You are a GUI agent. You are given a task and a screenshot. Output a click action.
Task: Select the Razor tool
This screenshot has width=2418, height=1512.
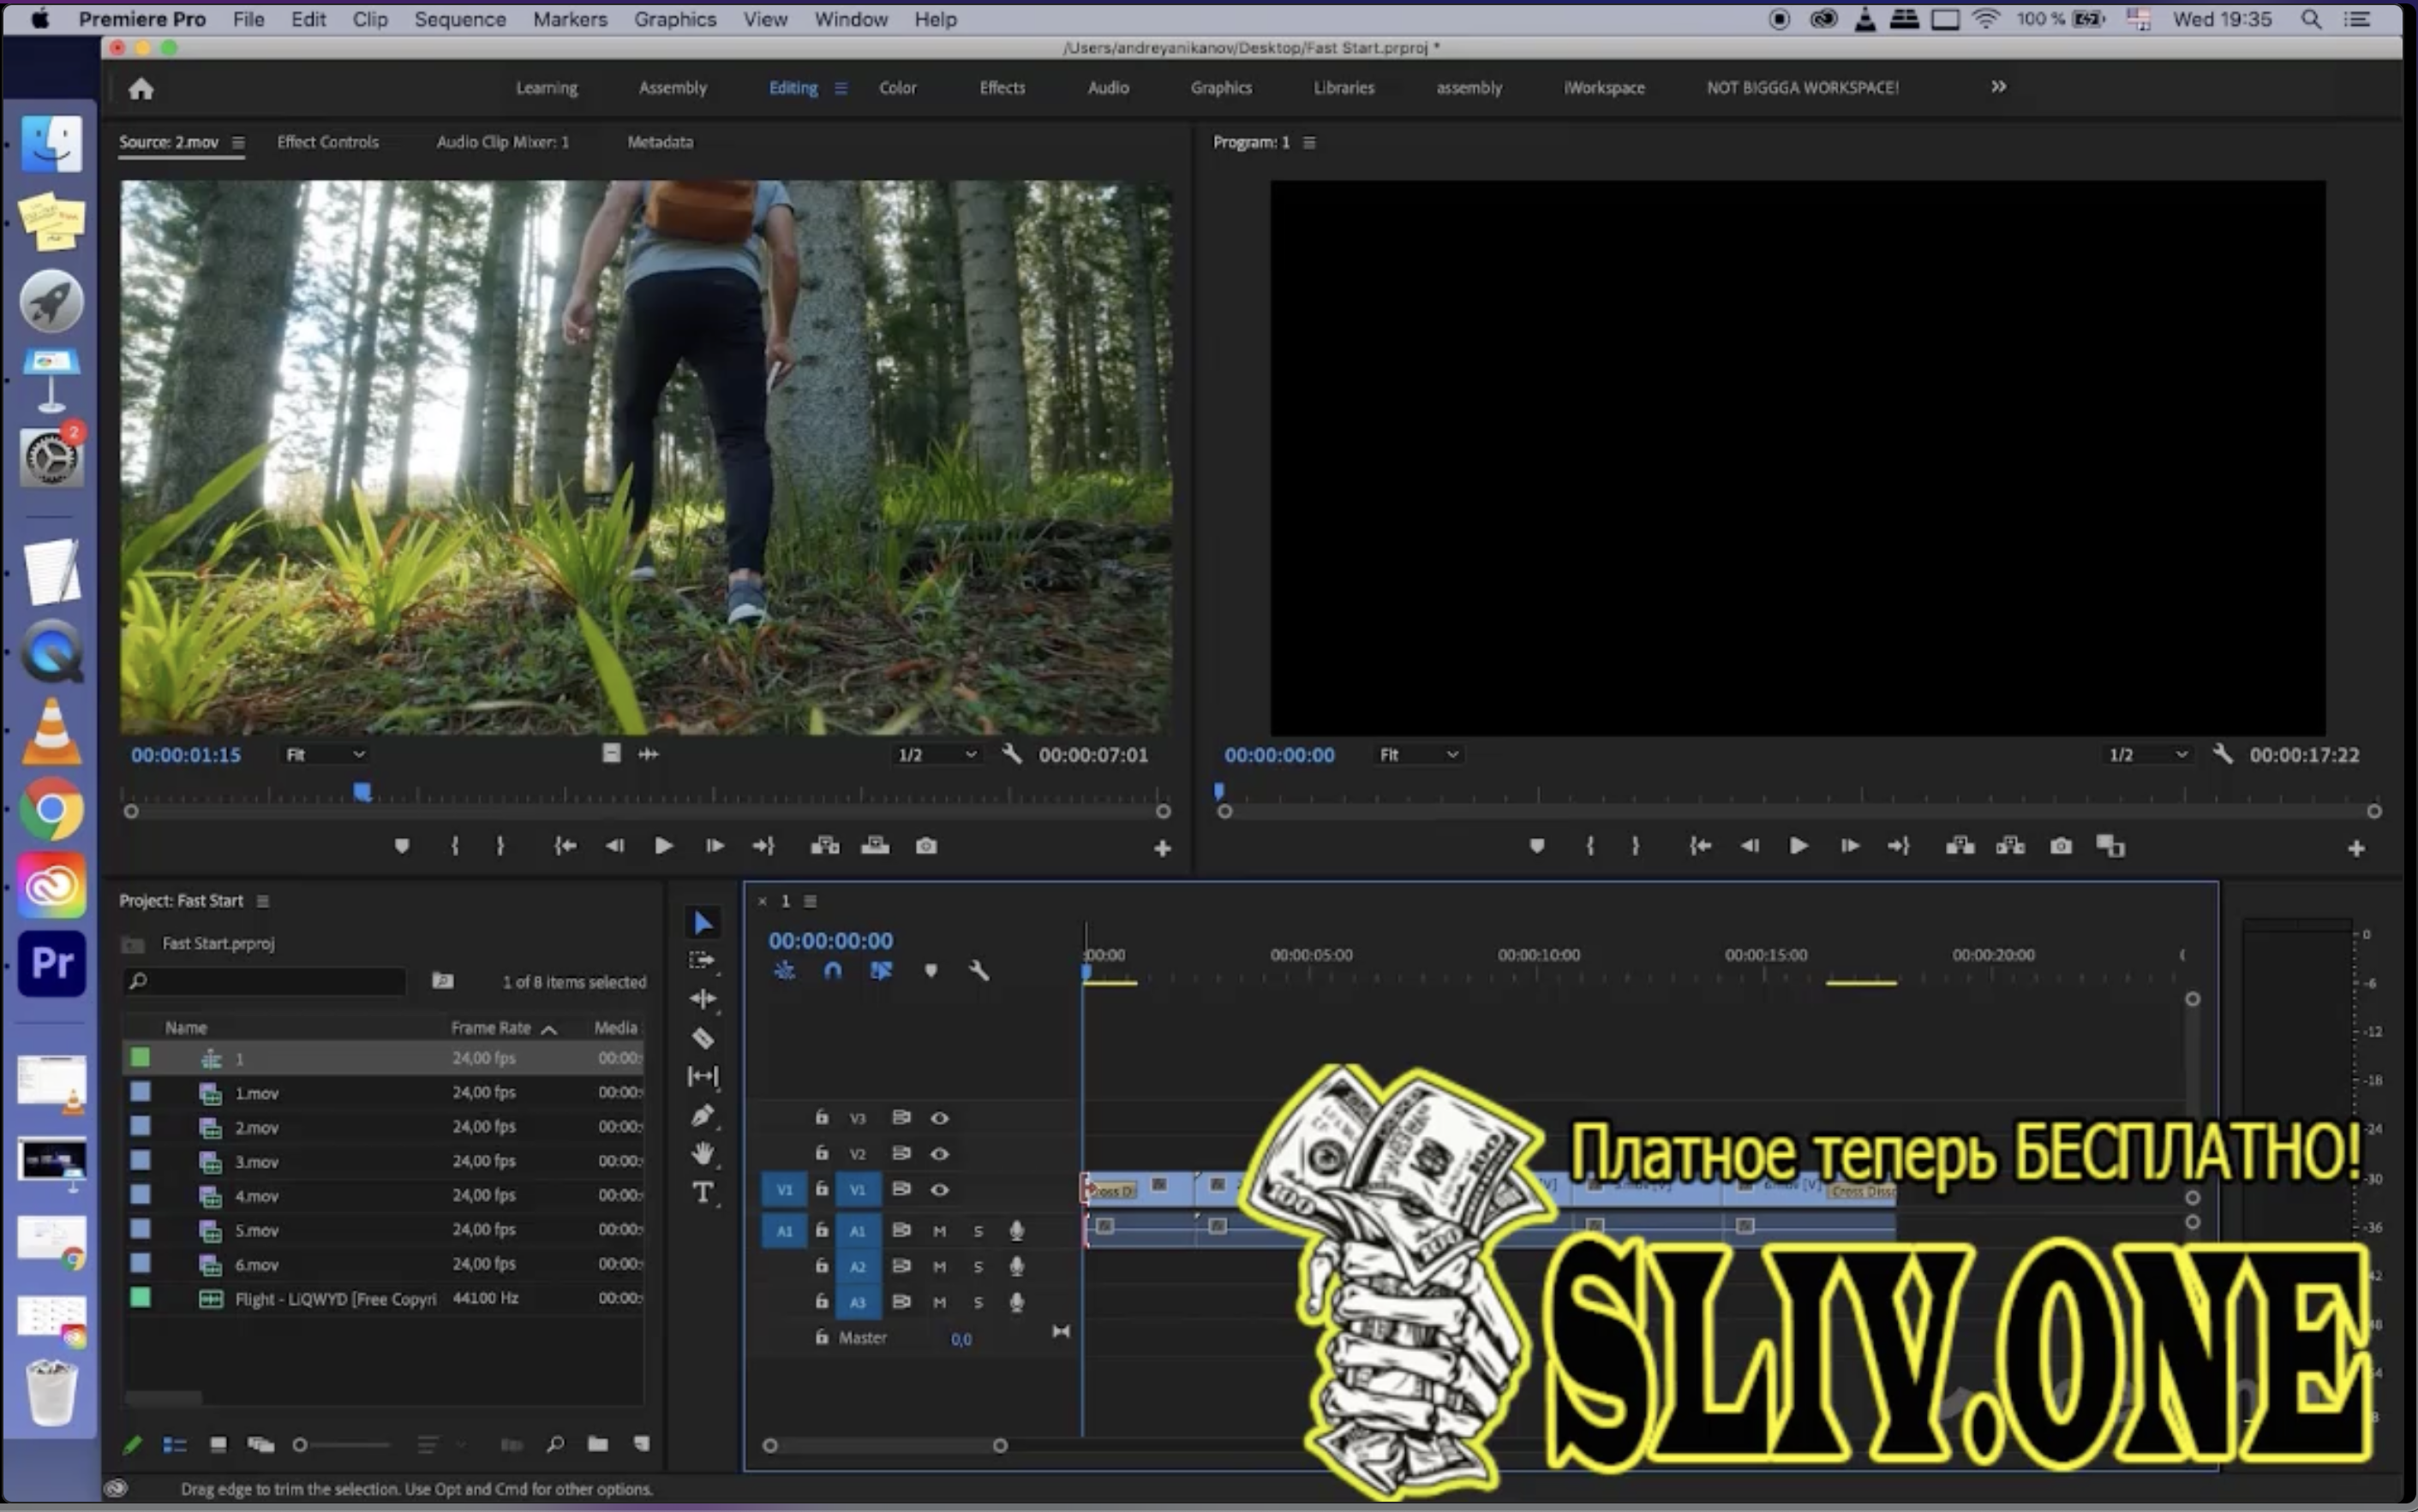(x=703, y=1038)
